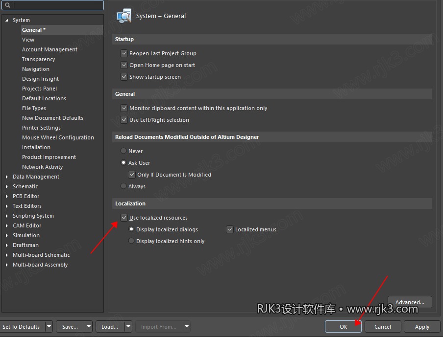This screenshot has height=337, width=443.
Task: Expand the Multi-board Assembly node
Action: click(x=6, y=265)
